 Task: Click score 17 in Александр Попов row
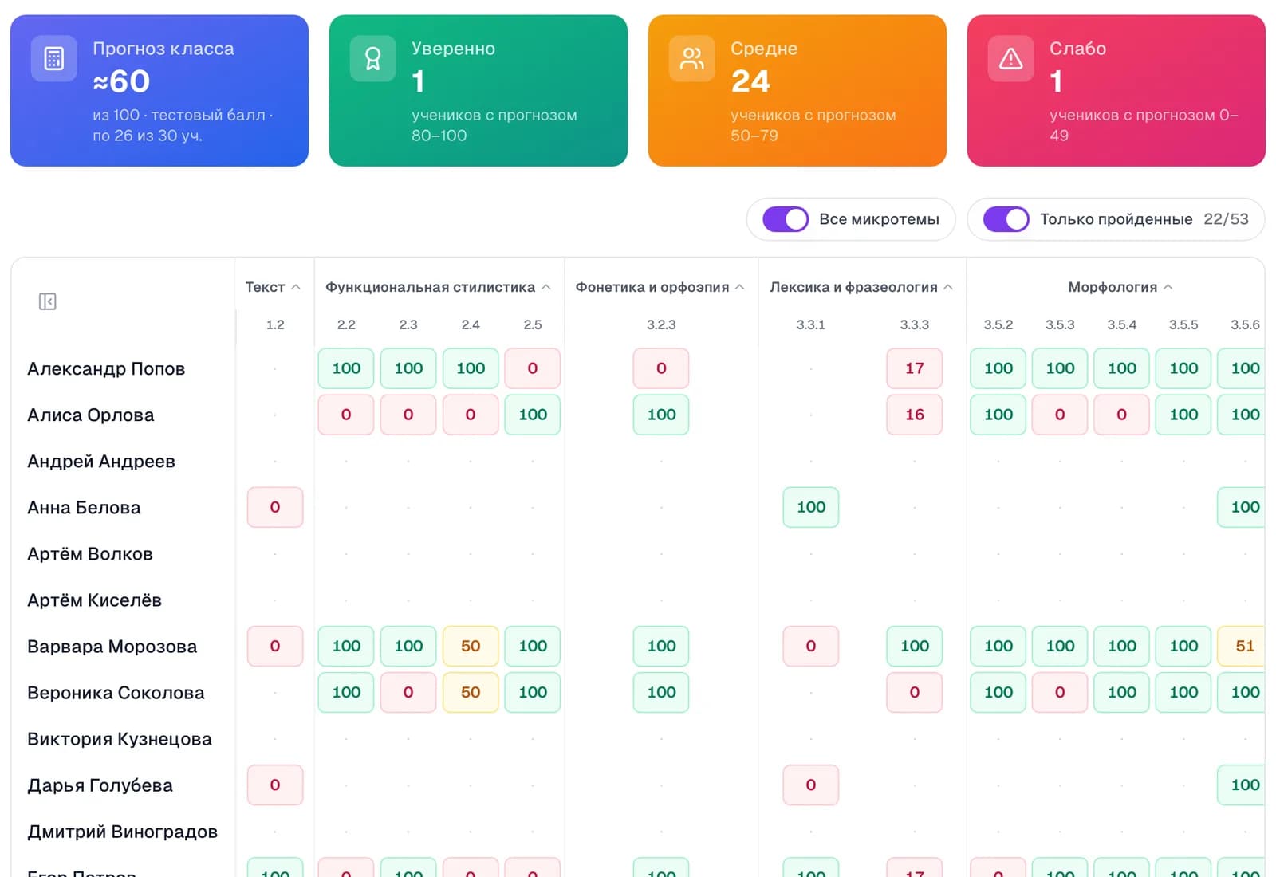pyautogui.click(x=915, y=368)
